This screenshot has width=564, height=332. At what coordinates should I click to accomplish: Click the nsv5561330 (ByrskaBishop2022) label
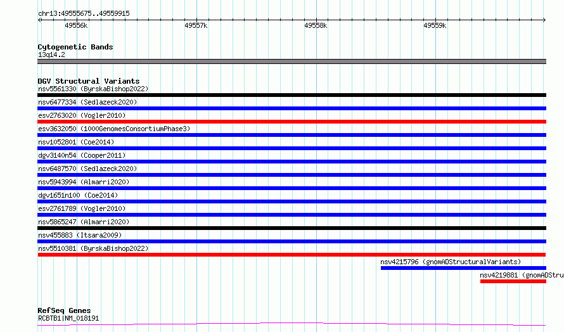pos(93,89)
